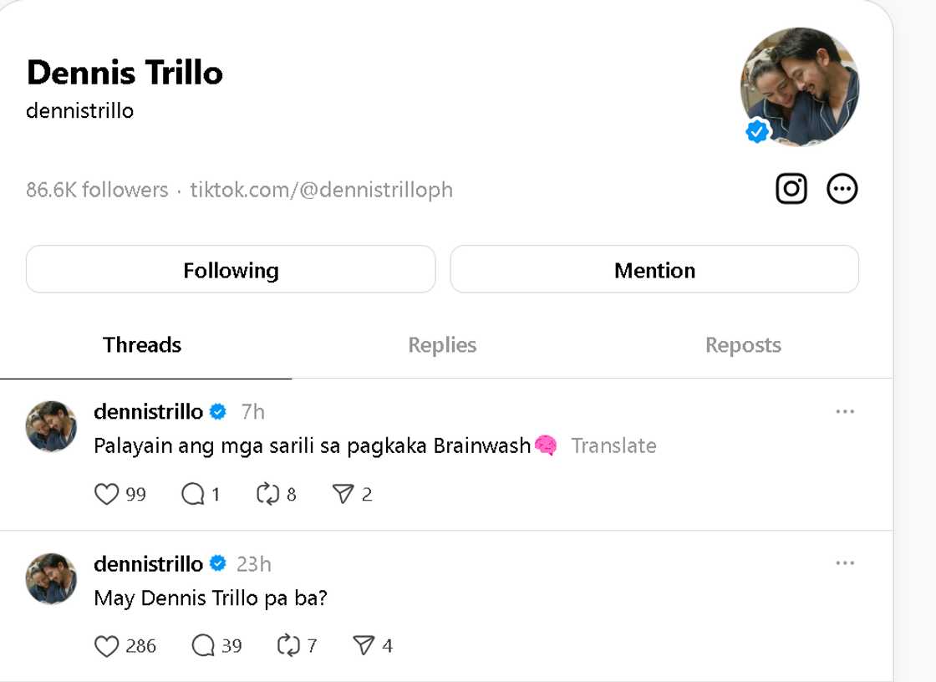936x682 pixels.
Task: Like the Brainwash post
Action: [107, 495]
